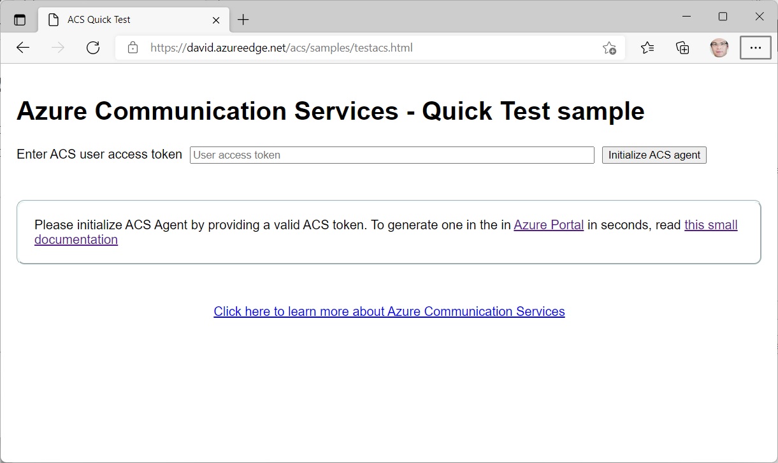View site information via lock icon
The width and height of the screenshot is (778, 463).
tap(133, 48)
